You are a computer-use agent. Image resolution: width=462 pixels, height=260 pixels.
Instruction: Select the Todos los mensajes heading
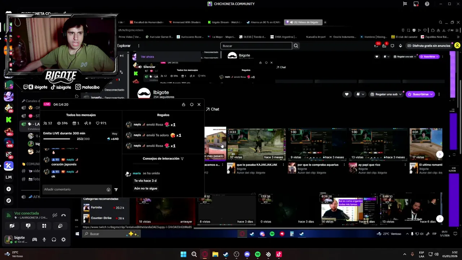81,115
